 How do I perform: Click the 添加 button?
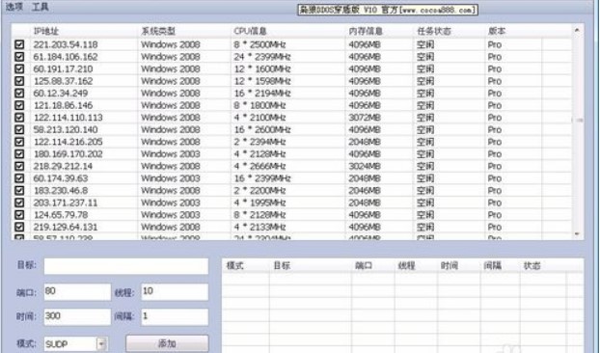tap(167, 343)
